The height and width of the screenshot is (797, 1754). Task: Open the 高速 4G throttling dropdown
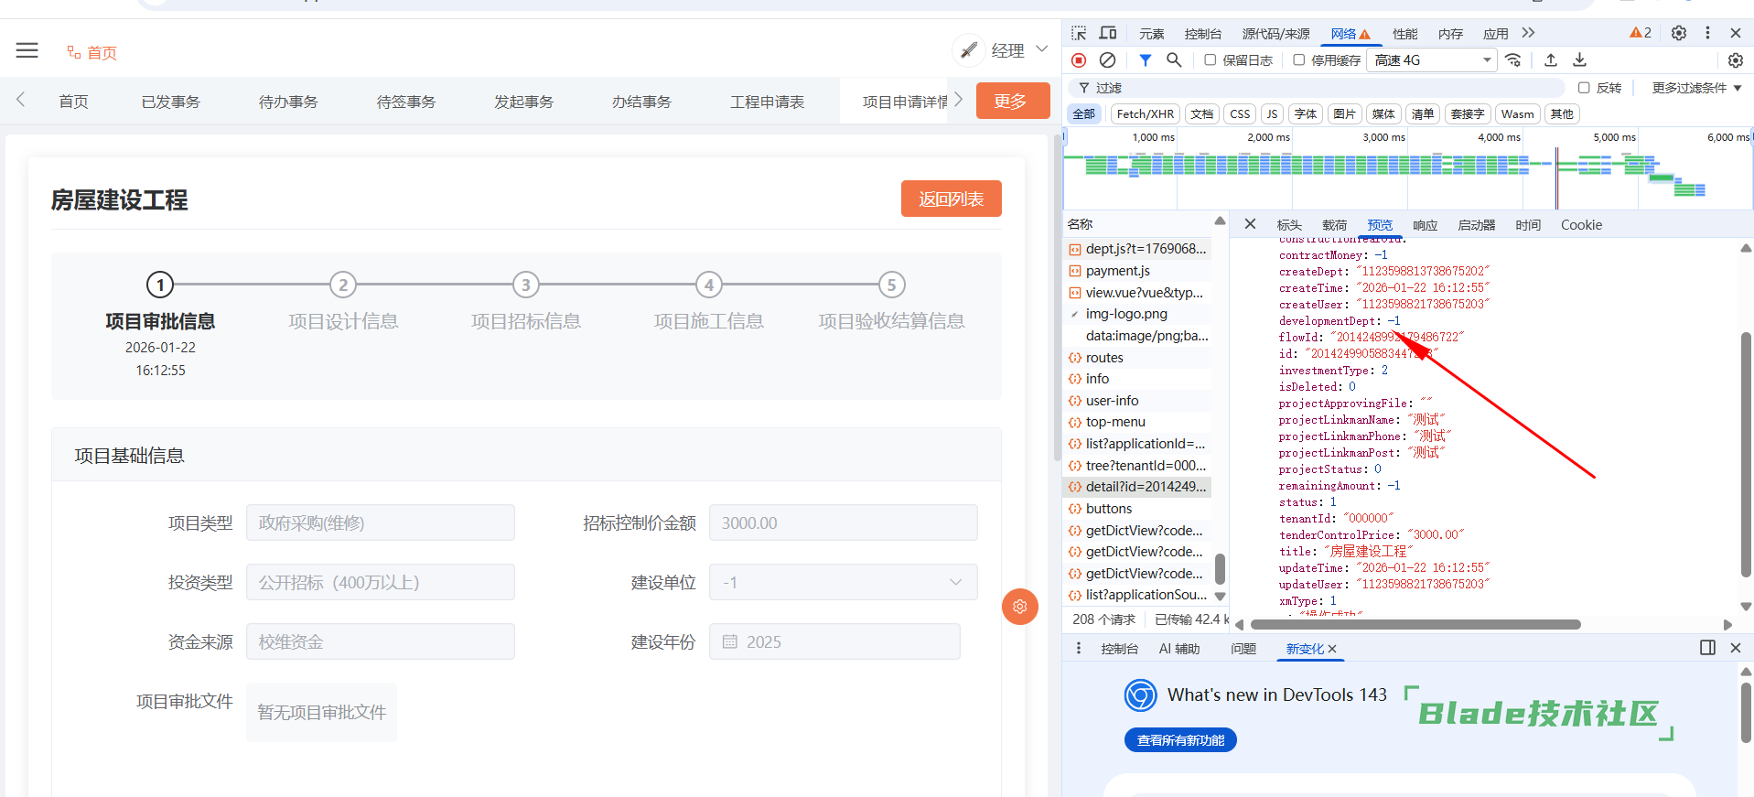tap(1432, 60)
